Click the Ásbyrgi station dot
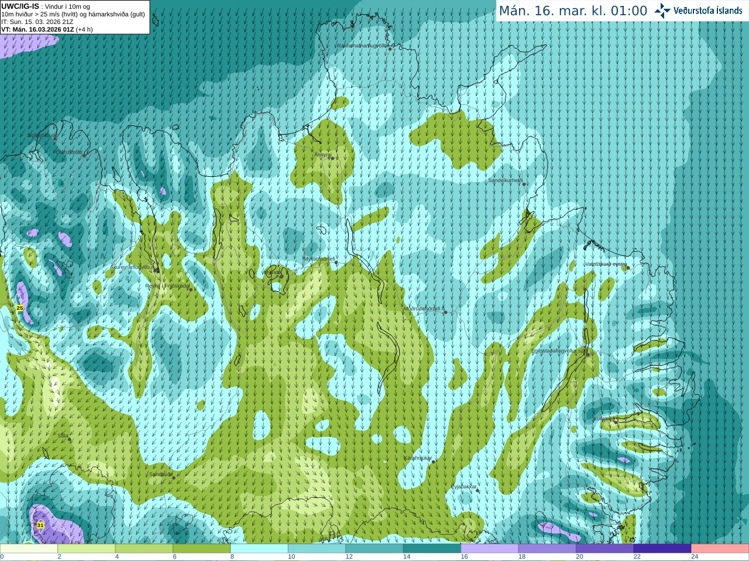This screenshot has height=561, width=749. pyautogui.click(x=332, y=158)
